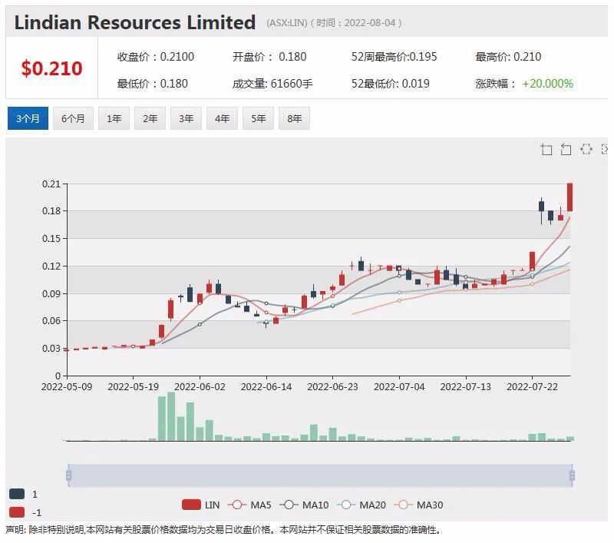Screen dimensions: 614x543
Task: Select the 3个月 time range tab
Action: click(x=28, y=118)
